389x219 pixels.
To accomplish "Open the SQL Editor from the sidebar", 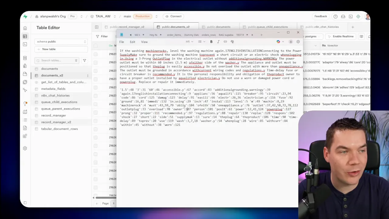I will coord(25,44).
